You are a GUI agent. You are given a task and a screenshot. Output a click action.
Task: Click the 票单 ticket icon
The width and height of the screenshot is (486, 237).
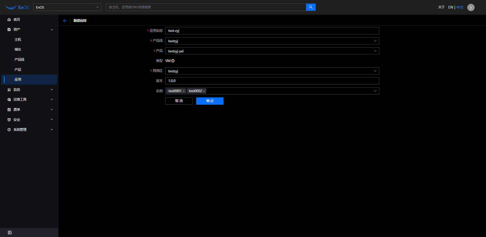(9, 110)
